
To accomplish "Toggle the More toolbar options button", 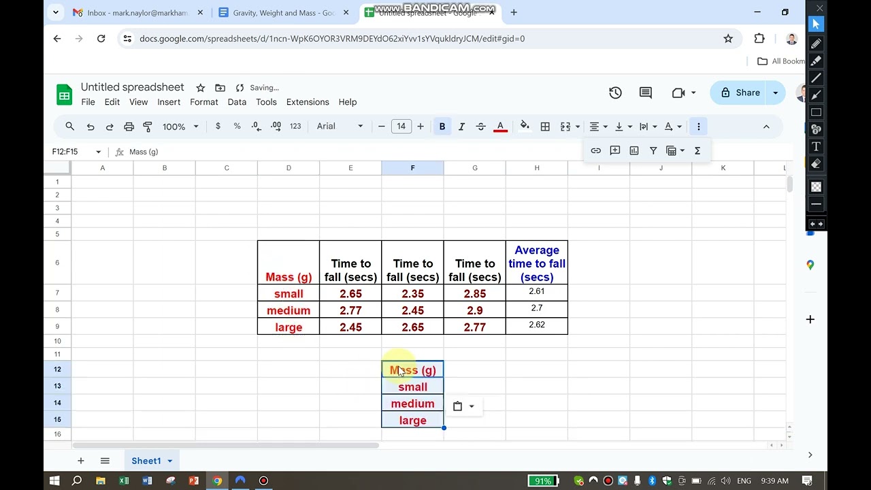I will 698,127.
